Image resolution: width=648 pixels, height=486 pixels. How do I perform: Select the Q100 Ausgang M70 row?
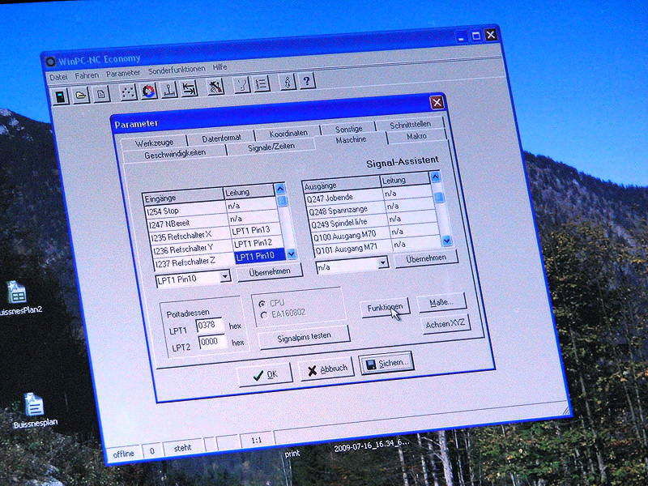click(x=375, y=233)
